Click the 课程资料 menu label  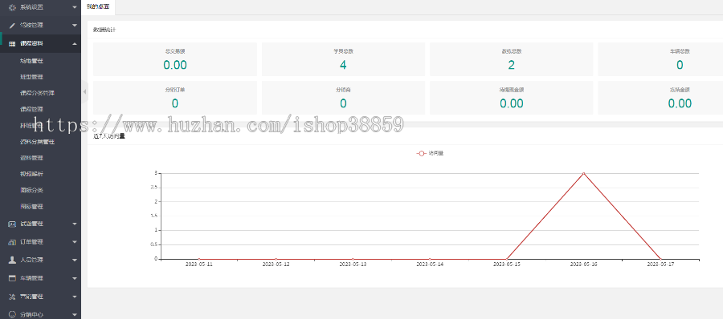point(32,44)
